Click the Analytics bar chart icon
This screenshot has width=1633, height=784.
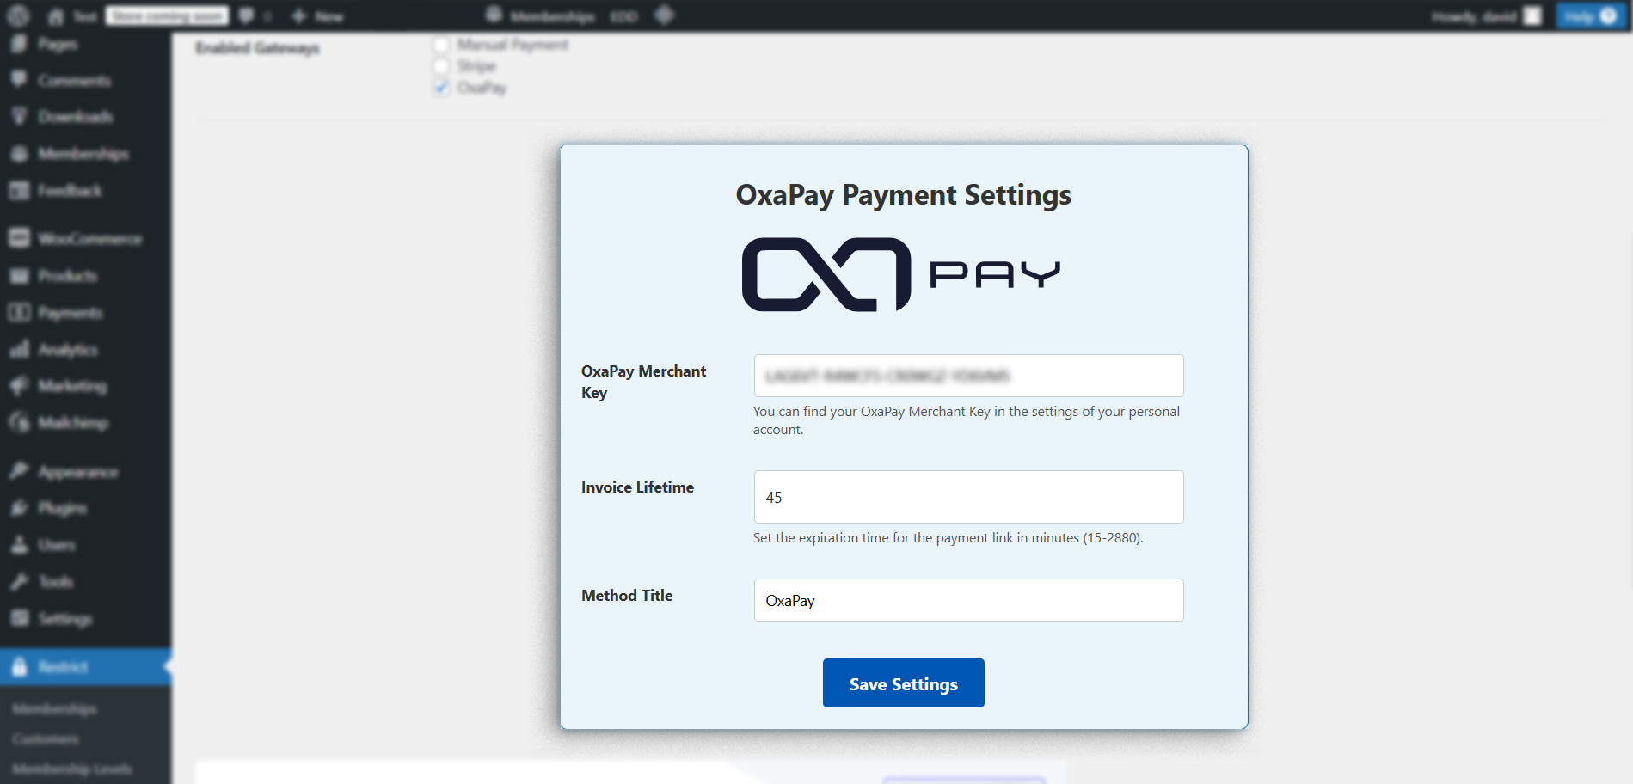(19, 349)
